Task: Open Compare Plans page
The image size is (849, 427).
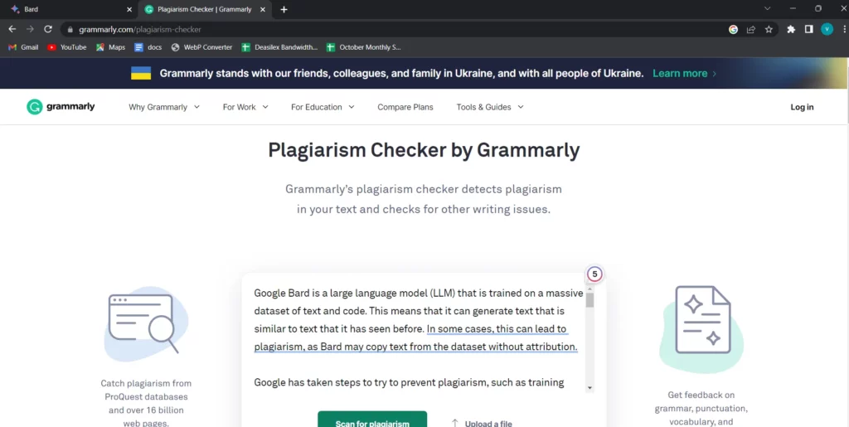Action: click(x=405, y=107)
